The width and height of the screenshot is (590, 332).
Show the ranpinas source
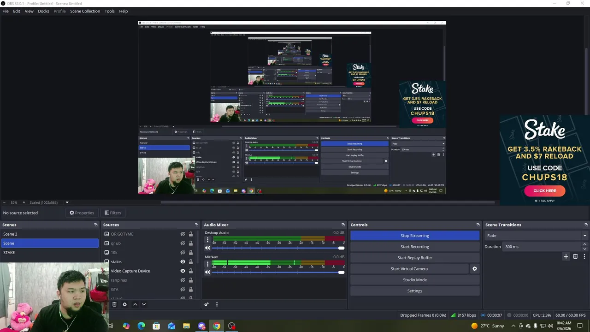pyautogui.click(x=183, y=280)
